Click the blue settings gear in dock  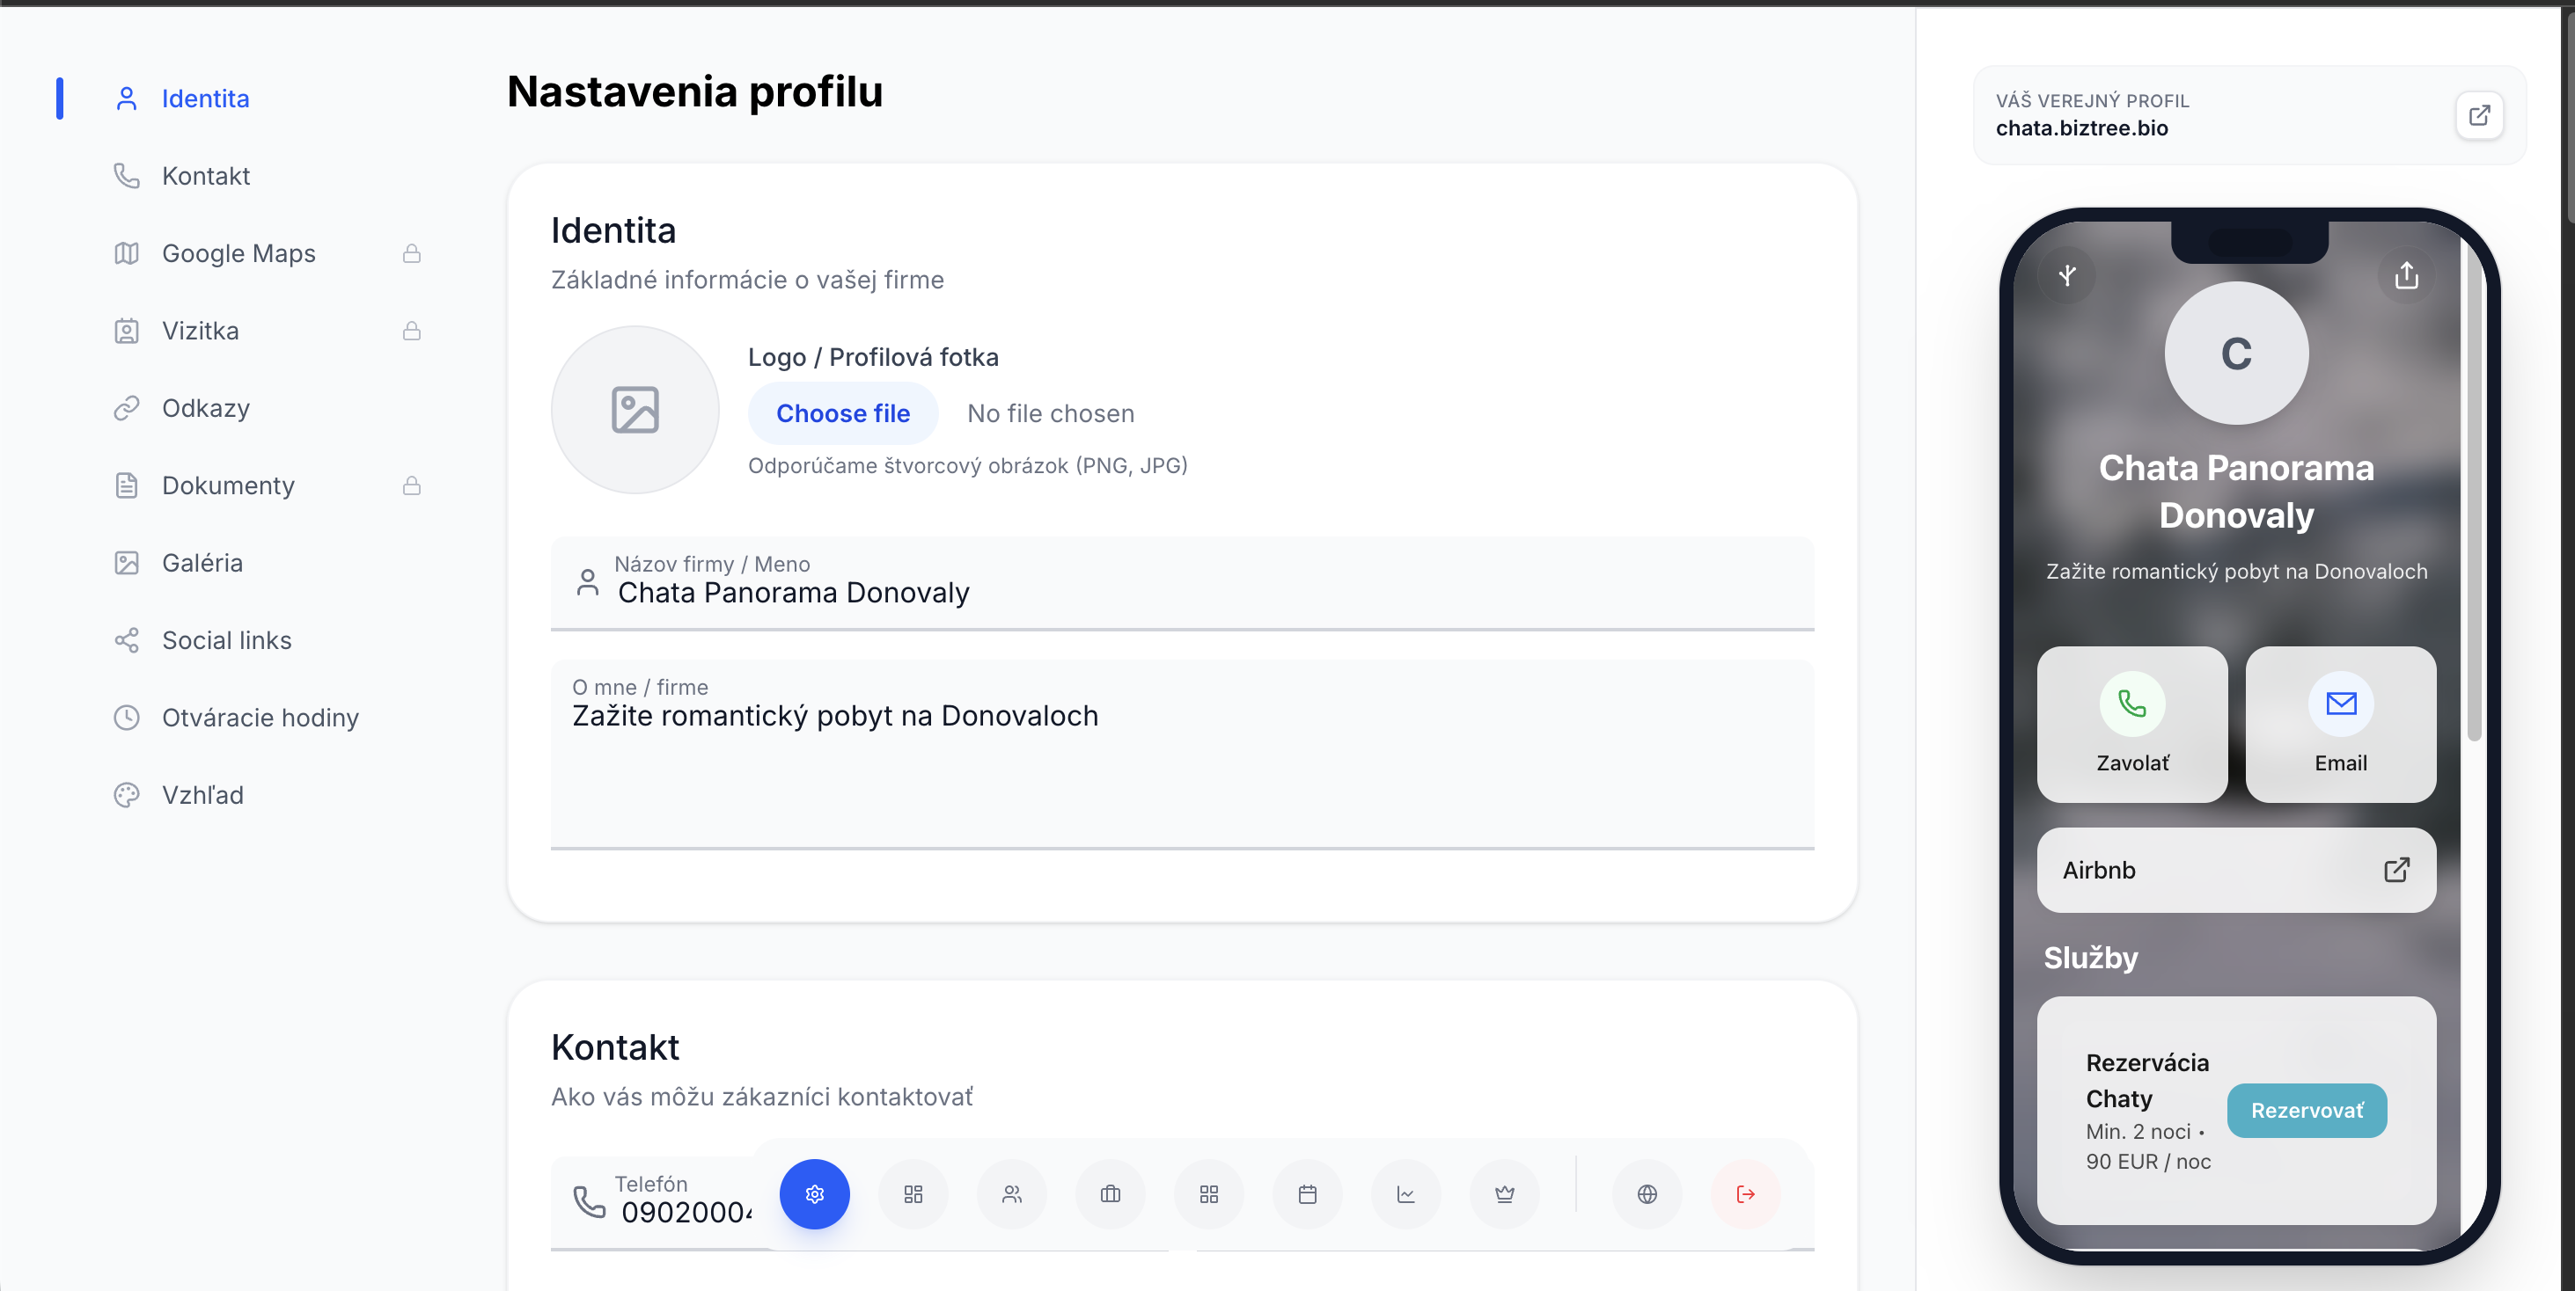pos(815,1194)
